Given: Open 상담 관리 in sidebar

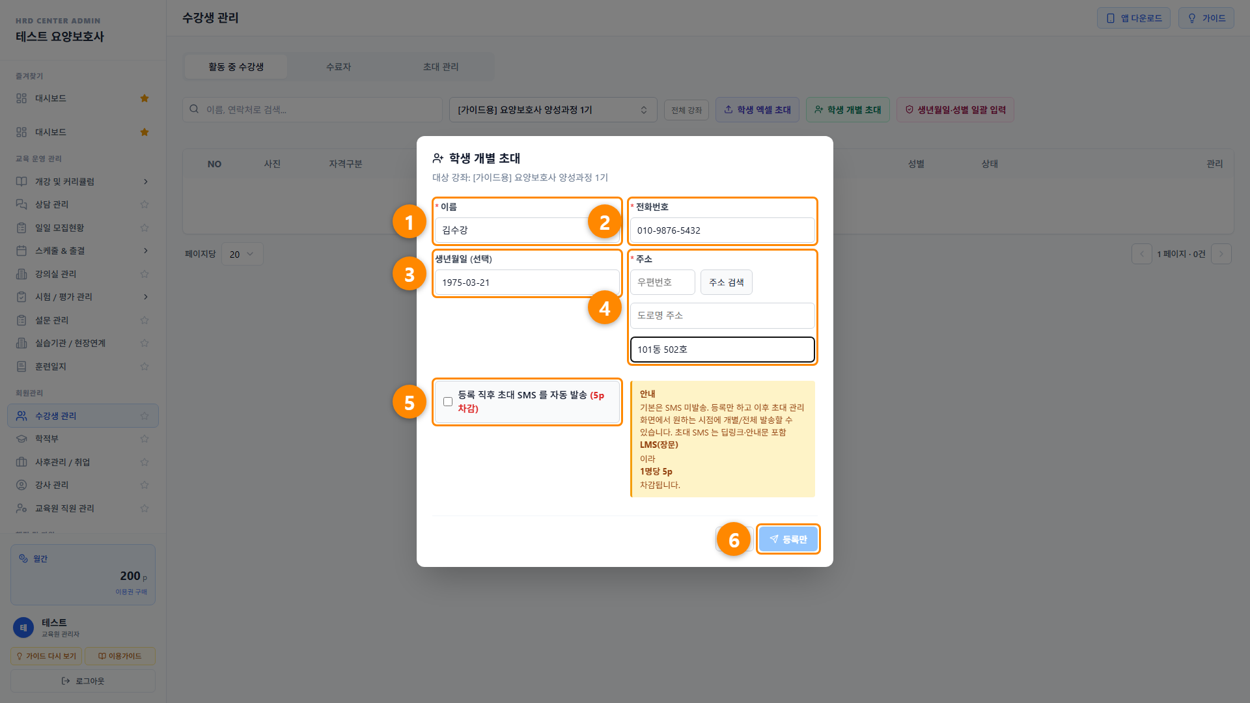Looking at the screenshot, I should point(83,204).
